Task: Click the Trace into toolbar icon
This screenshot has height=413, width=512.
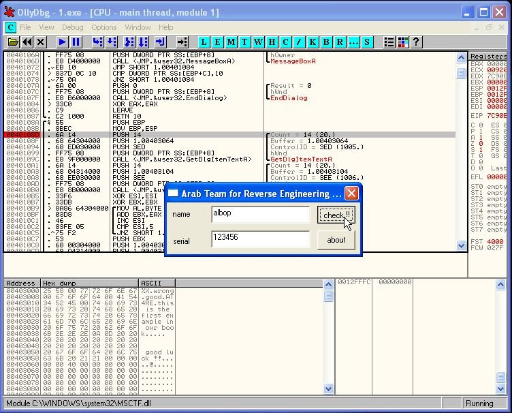Action: point(129,42)
